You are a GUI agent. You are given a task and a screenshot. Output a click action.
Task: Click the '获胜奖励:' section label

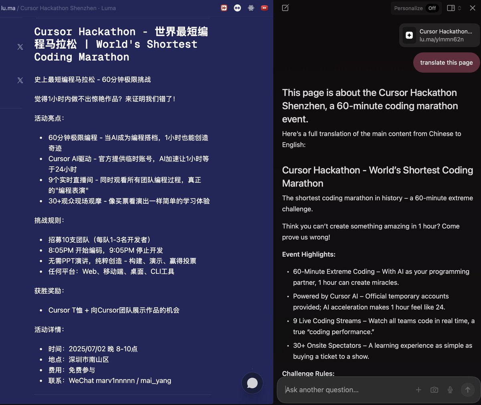49,291
